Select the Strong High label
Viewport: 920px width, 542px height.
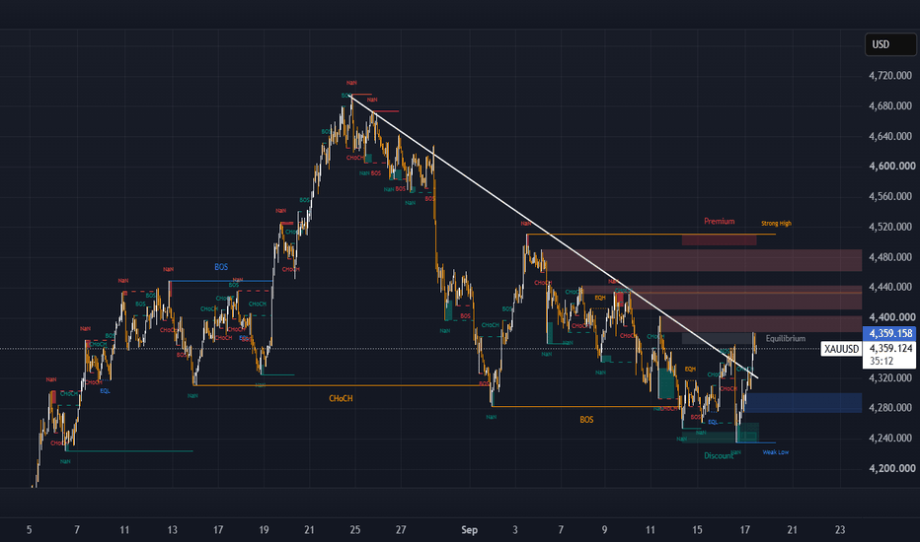(x=776, y=224)
